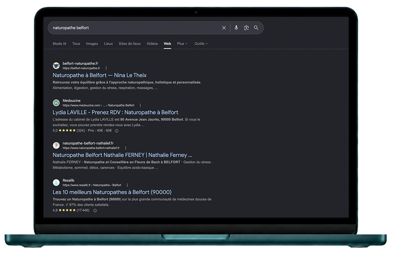This screenshot has height=255, width=394.
Task: Click the star rating of Lydia LAVILLE
Action: click(67, 130)
